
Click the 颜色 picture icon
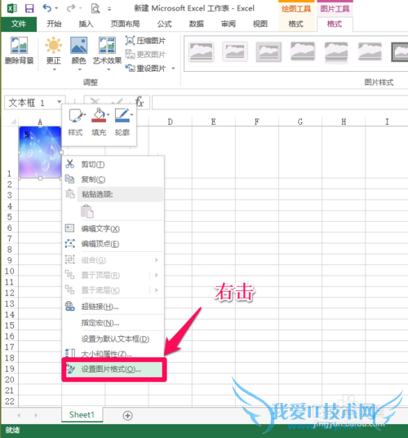(x=79, y=45)
